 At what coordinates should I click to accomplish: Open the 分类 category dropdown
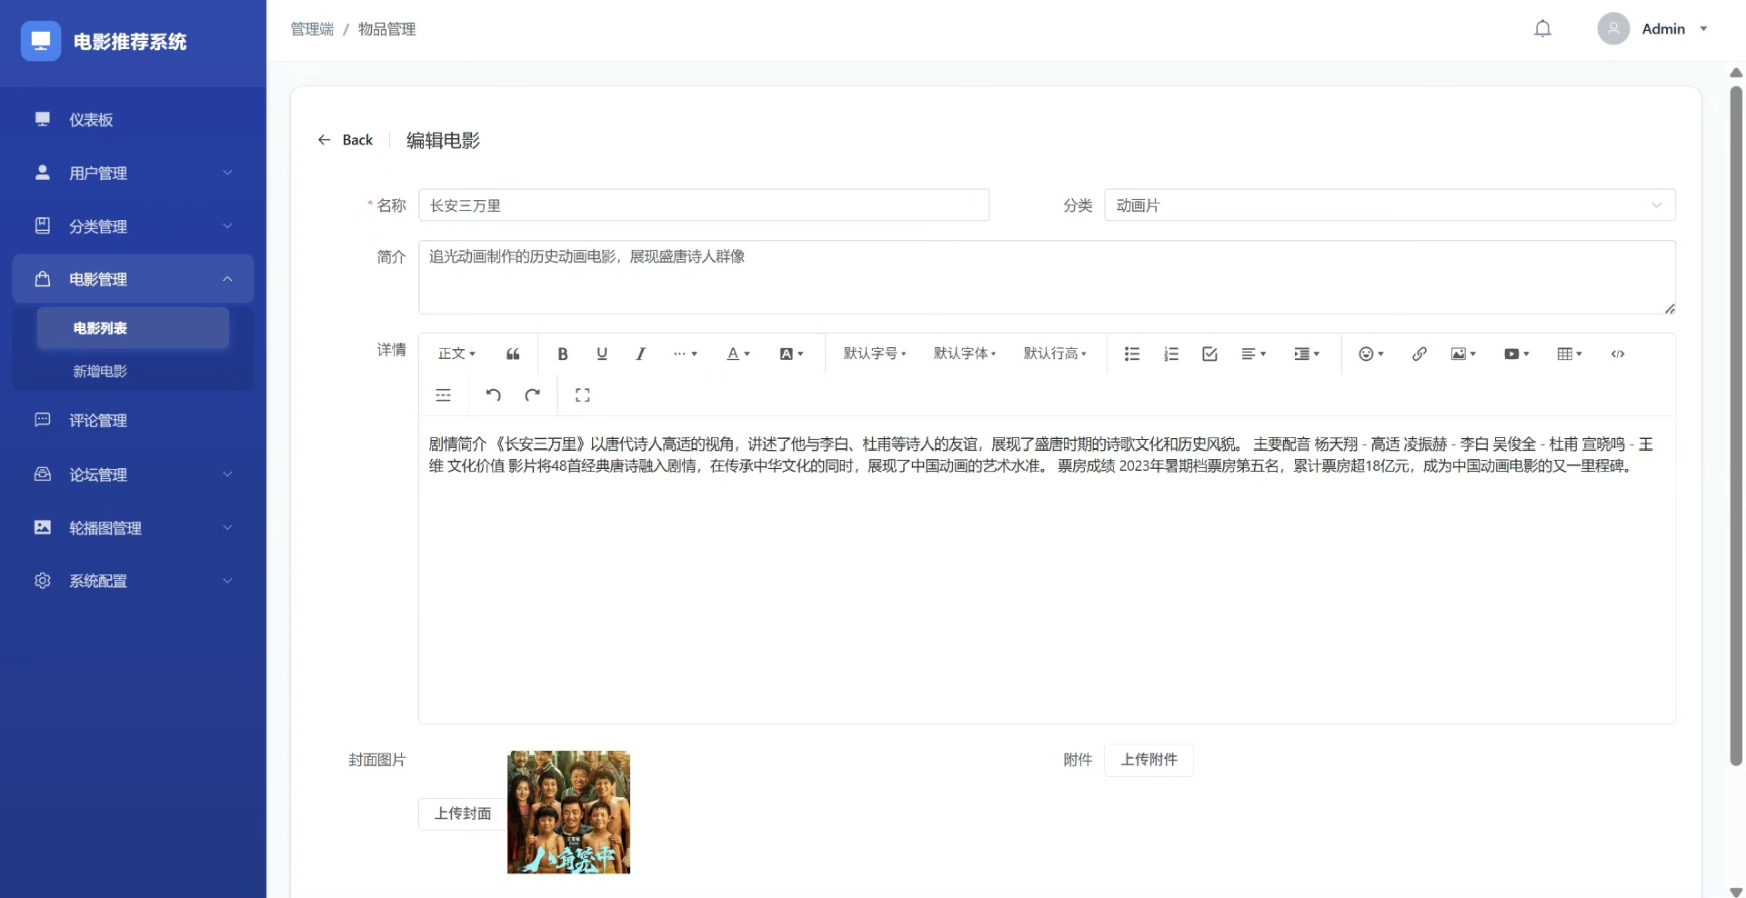[1389, 205]
